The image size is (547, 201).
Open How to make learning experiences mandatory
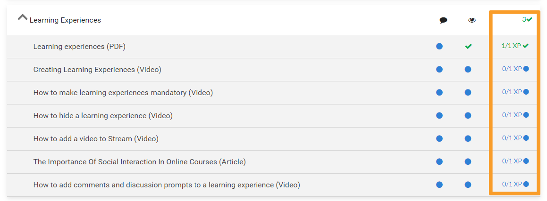click(x=123, y=93)
